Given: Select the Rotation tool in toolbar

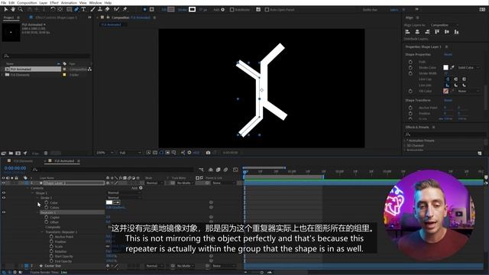Looking at the screenshot, I should tap(53, 10).
